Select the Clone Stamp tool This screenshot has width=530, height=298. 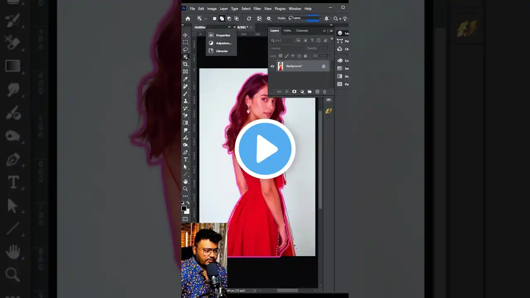point(185,101)
